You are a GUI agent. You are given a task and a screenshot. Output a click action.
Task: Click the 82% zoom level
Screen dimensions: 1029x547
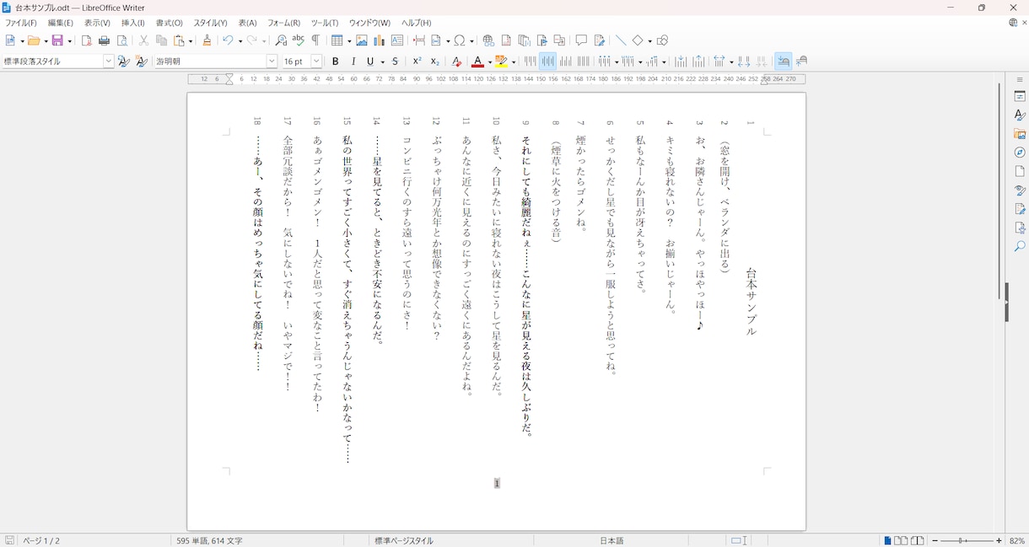pos(1017,541)
